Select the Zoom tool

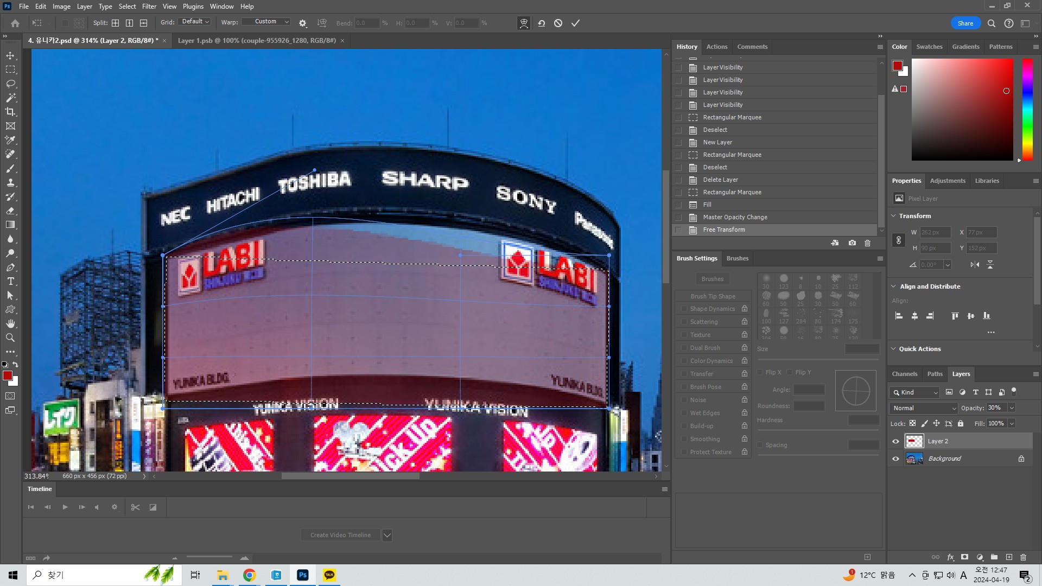click(x=10, y=337)
